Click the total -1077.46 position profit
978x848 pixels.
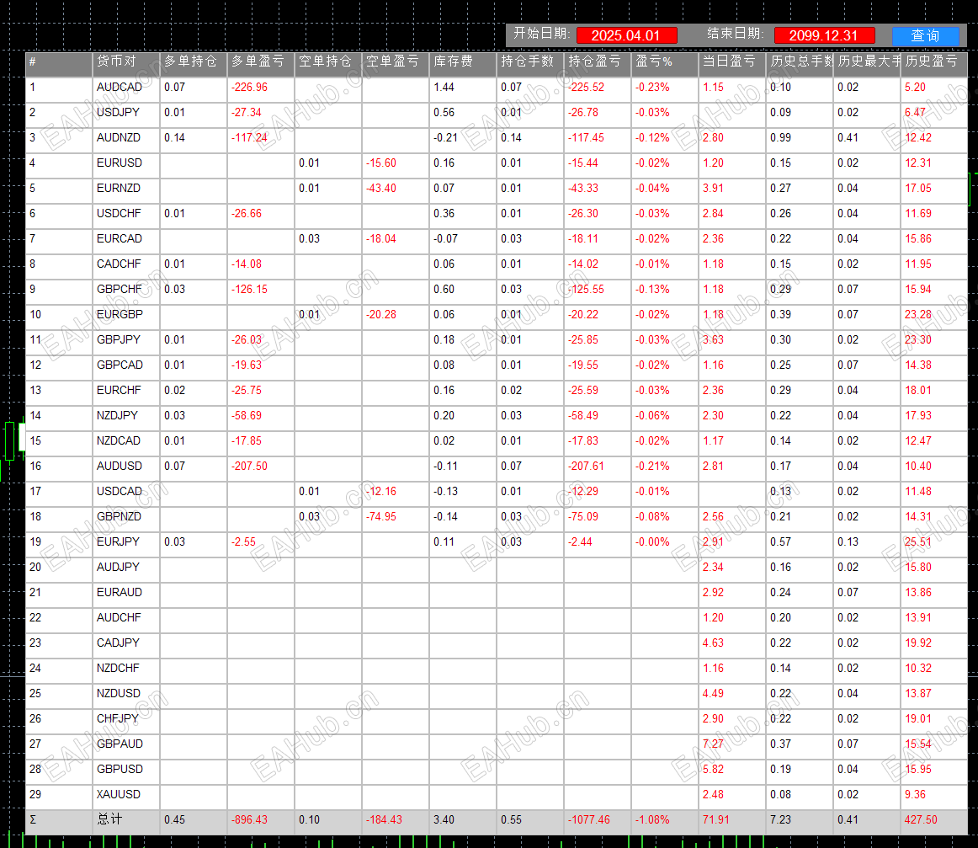point(589,820)
